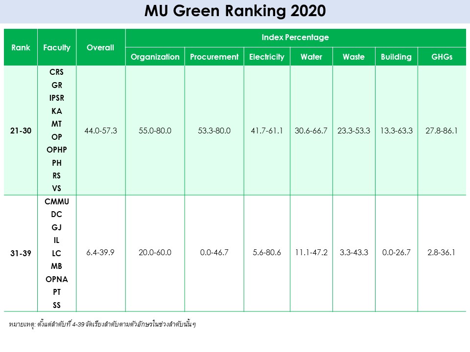Click water value 11.1-47.2
This screenshot has height=352, width=470.
(311, 252)
